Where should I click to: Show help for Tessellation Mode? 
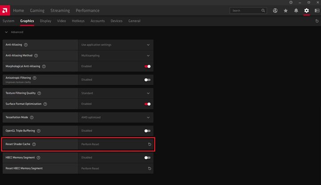tap(32, 117)
